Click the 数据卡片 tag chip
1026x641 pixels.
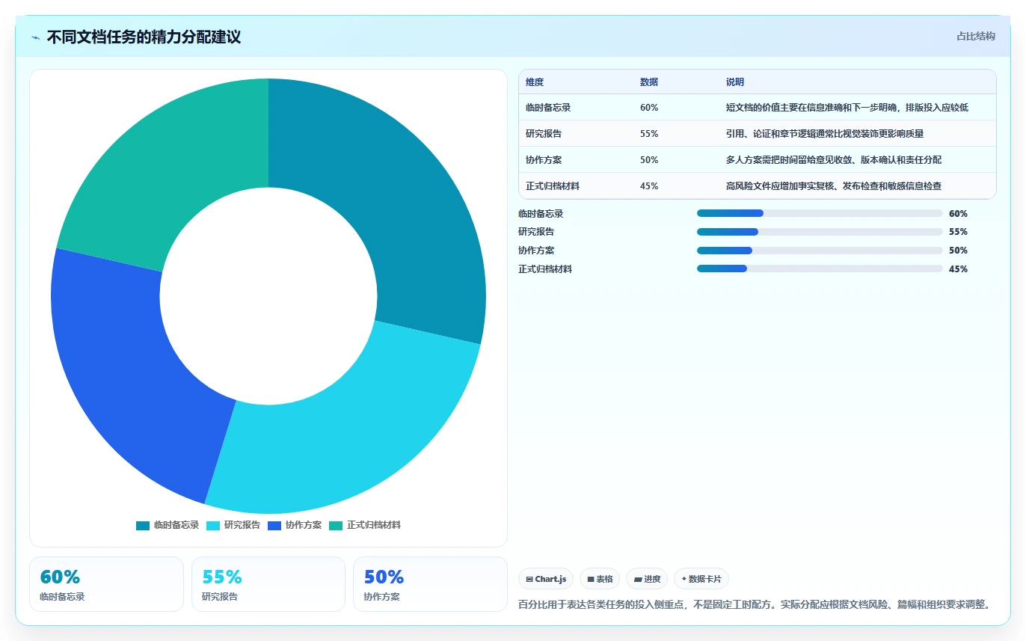point(701,579)
